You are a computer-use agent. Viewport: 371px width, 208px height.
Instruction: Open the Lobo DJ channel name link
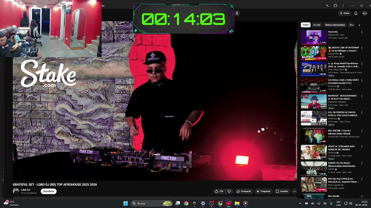point(25,190)
